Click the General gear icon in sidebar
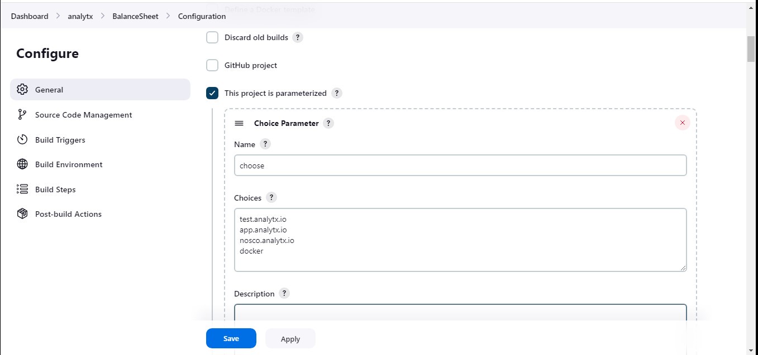758x355 pixels. (22, 90)
